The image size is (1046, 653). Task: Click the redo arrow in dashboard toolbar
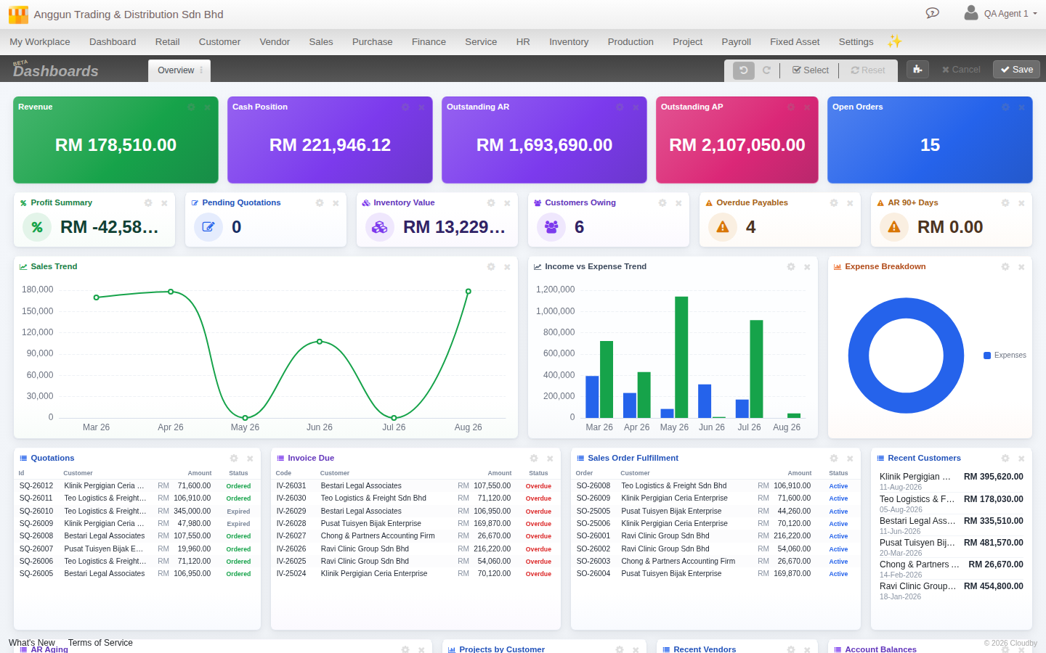tap(766, 70)
